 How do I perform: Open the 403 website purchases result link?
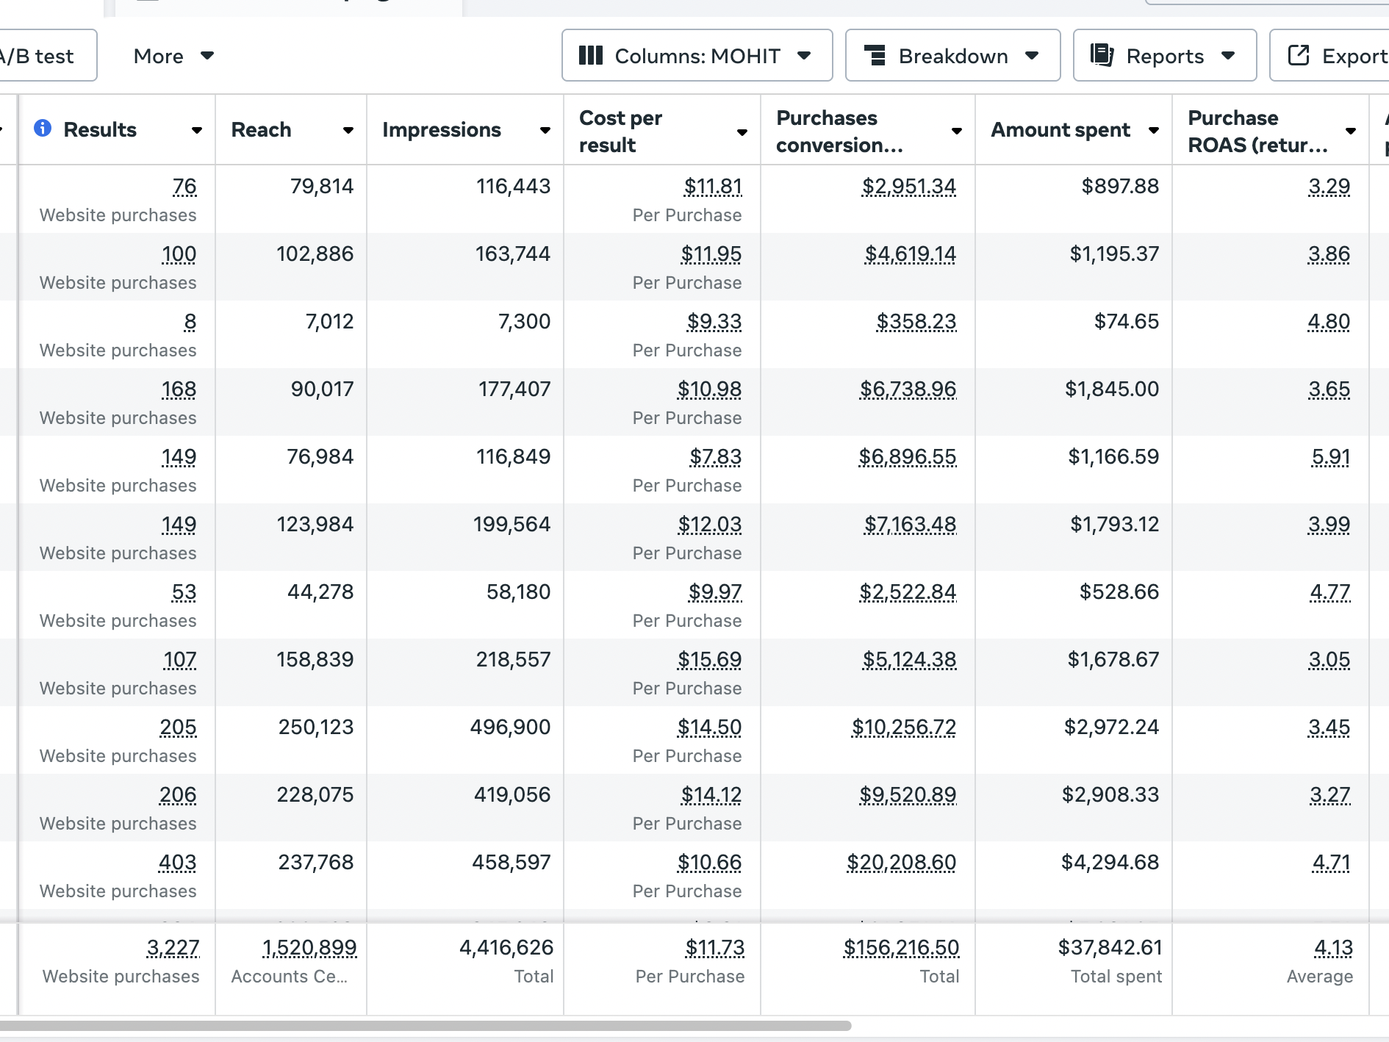click(x=178, y=862)
